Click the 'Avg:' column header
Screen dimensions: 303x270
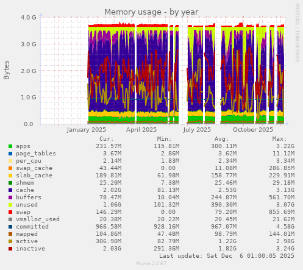[222, 139]
